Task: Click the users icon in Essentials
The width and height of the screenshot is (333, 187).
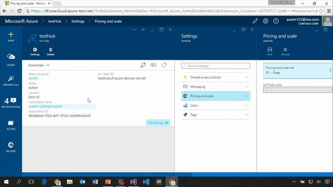Action: (153, 65)
